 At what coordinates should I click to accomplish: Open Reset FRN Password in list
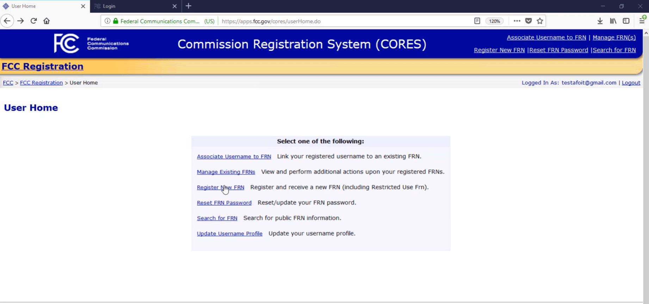tap(224, 203)
